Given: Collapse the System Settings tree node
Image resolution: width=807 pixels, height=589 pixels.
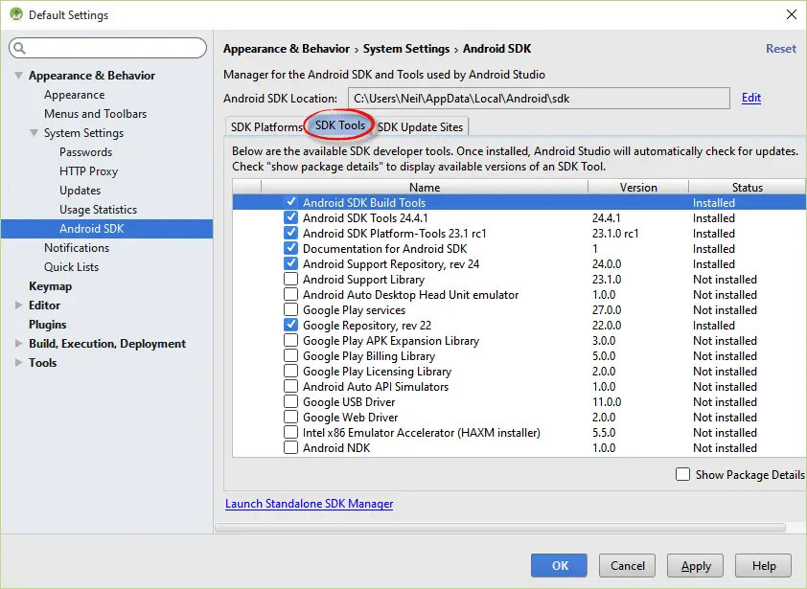Looking at the screenshot, I should click(x=35, y=133).
